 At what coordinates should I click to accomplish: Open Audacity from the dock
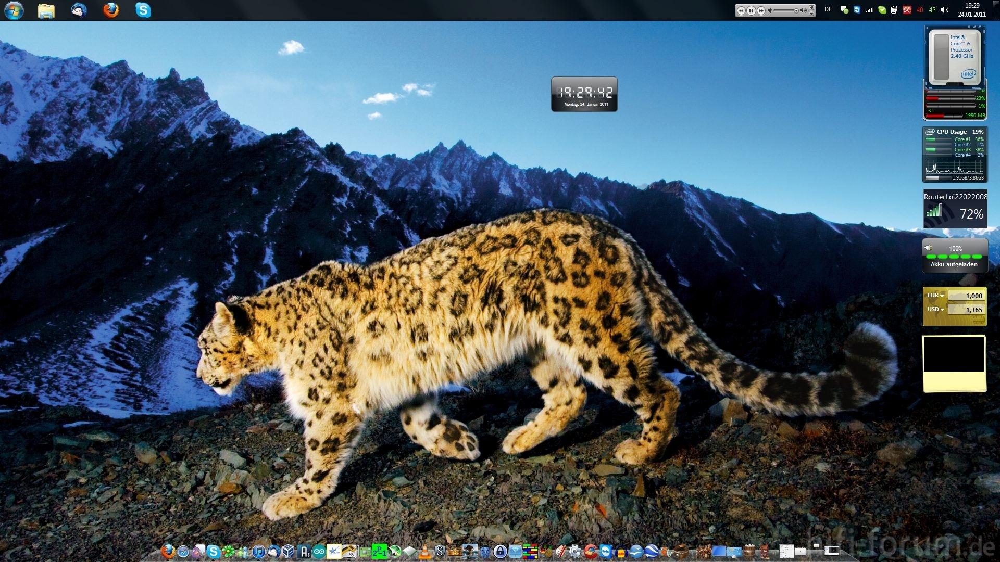(x=621, y=552)
